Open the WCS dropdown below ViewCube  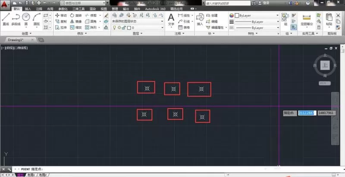click(325, 83)
